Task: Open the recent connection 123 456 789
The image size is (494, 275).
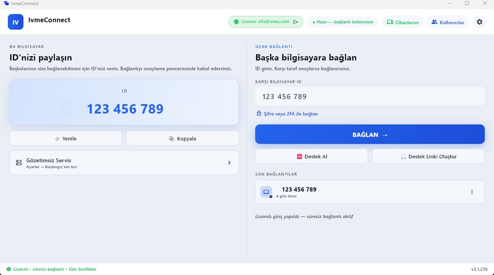Action: pos(370,192)
